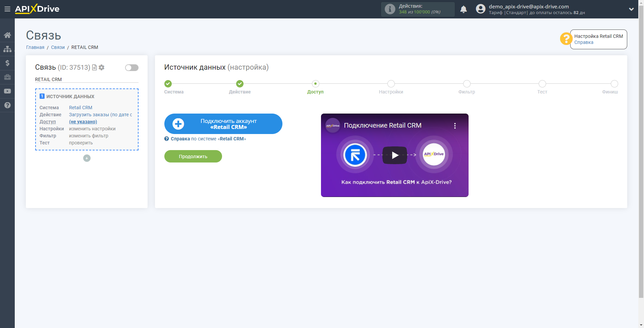Click the Действия usage counter
This screenshot has height=328, width=644.
point(418,9)
